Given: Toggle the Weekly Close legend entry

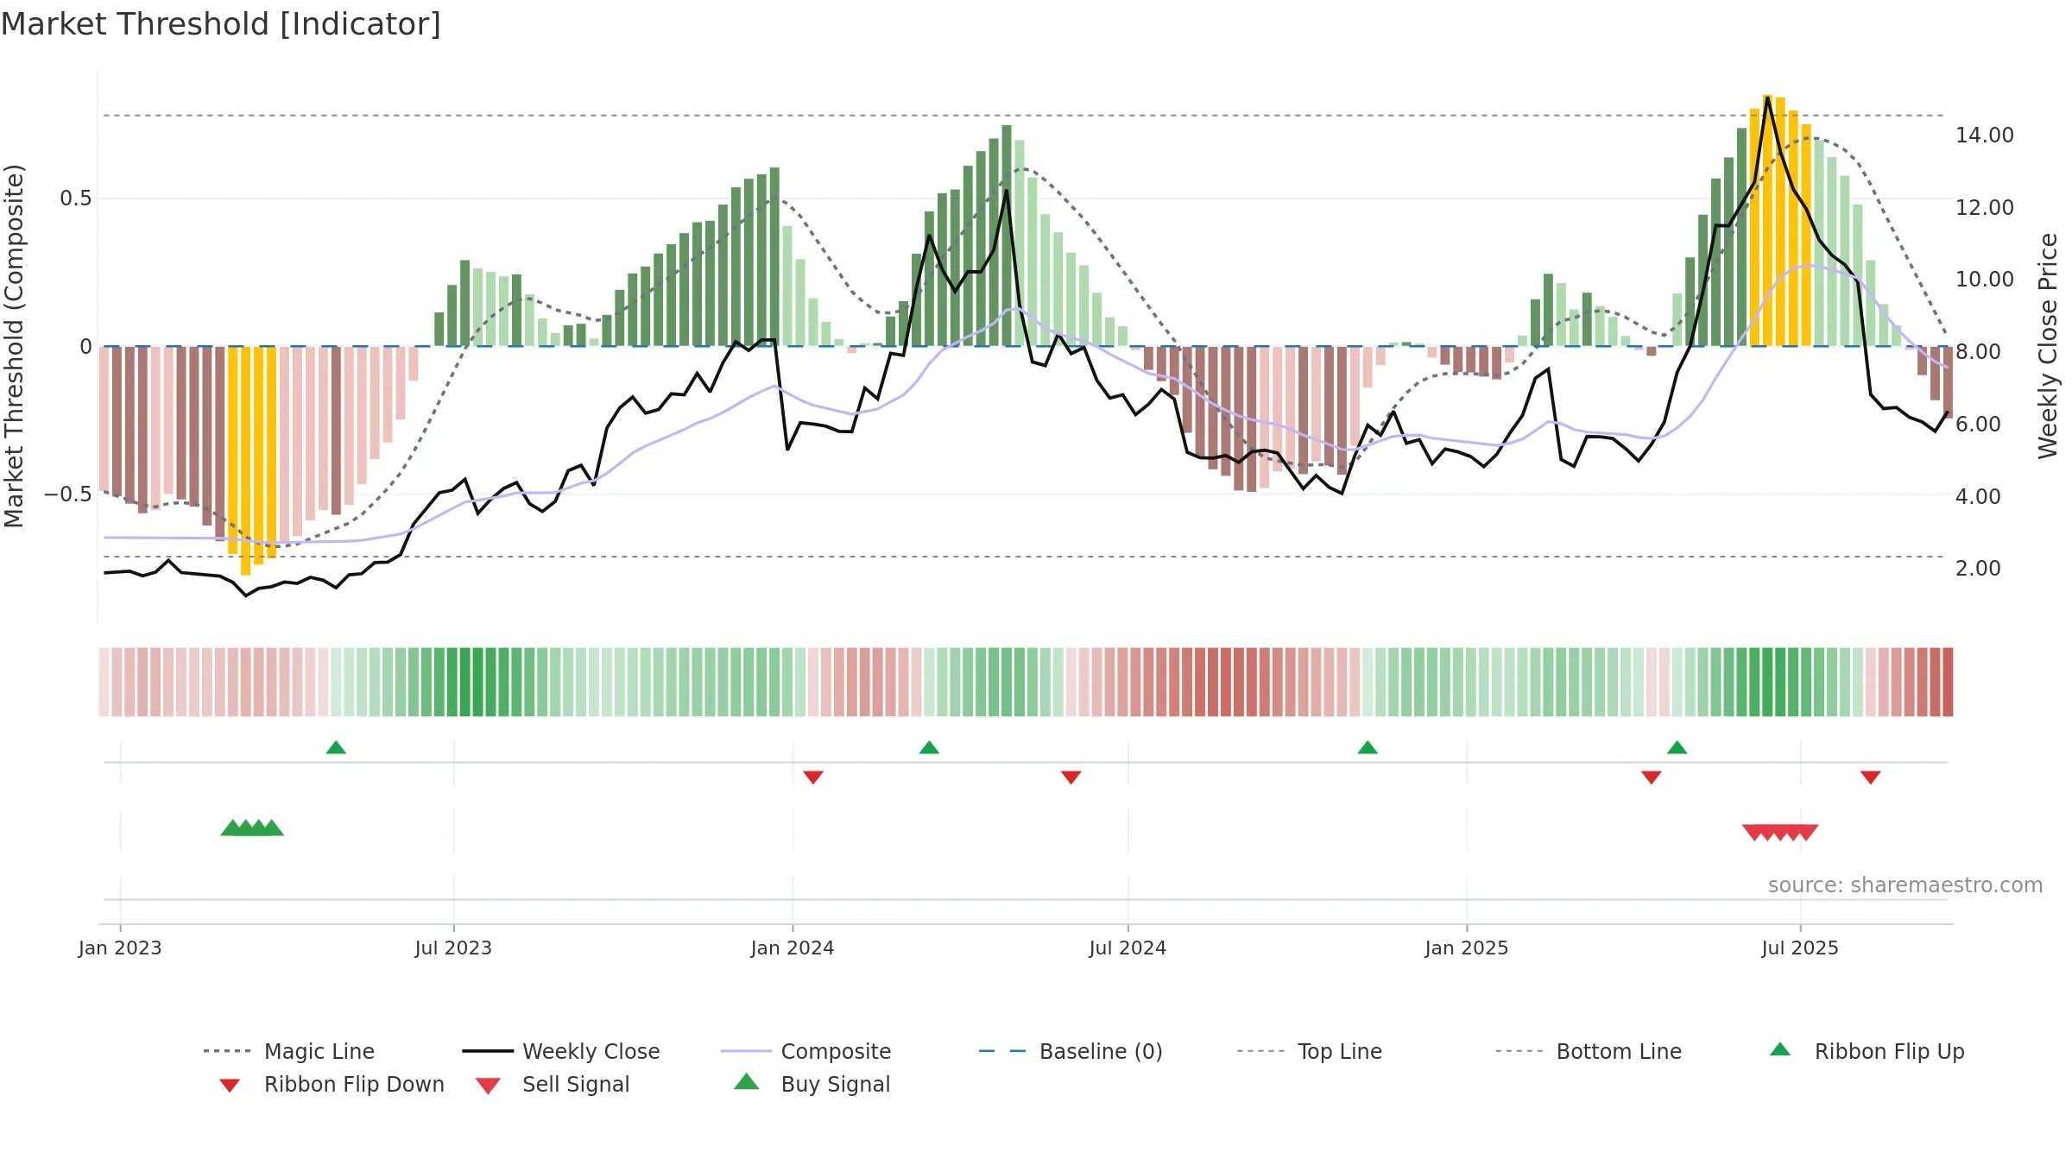Looking at the screenshot, I should (x=560, y=1051).
